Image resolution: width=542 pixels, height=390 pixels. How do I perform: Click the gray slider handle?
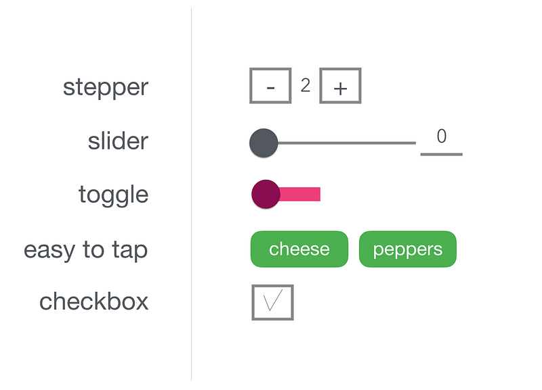[x=264, y=143]
